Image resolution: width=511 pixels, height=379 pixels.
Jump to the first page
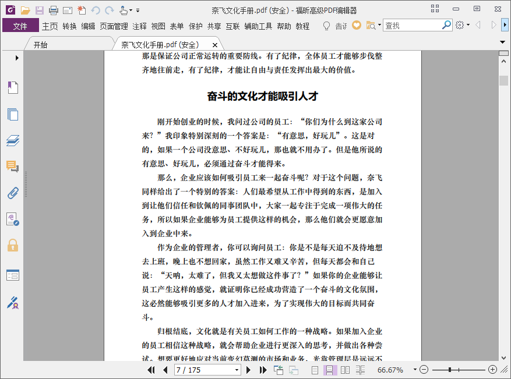coord(151,370)
